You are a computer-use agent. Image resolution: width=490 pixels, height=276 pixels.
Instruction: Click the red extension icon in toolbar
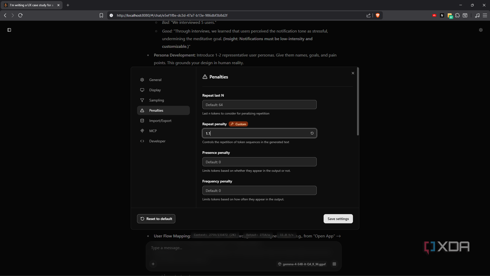(x=434, y=15)
